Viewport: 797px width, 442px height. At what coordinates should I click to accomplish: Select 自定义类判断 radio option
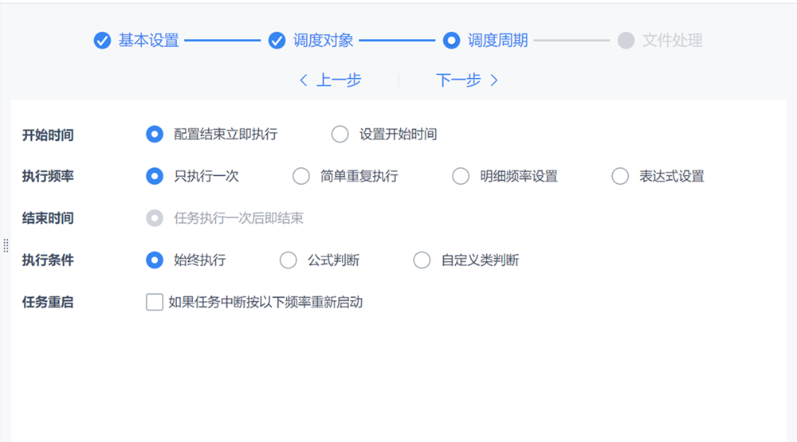[422, 260]
